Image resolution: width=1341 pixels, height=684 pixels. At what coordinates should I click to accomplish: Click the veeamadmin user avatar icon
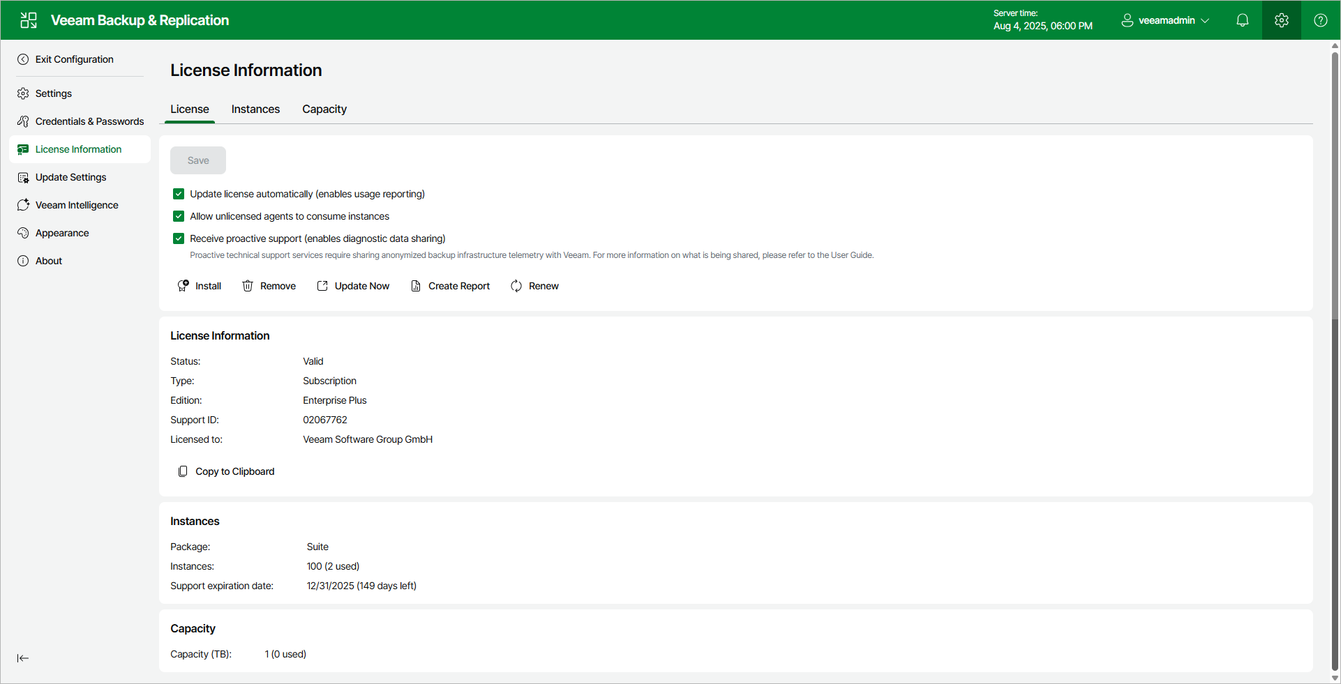[1127, 20]
